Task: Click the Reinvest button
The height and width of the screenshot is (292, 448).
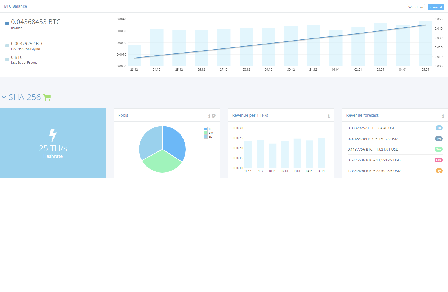Action: 436,7
